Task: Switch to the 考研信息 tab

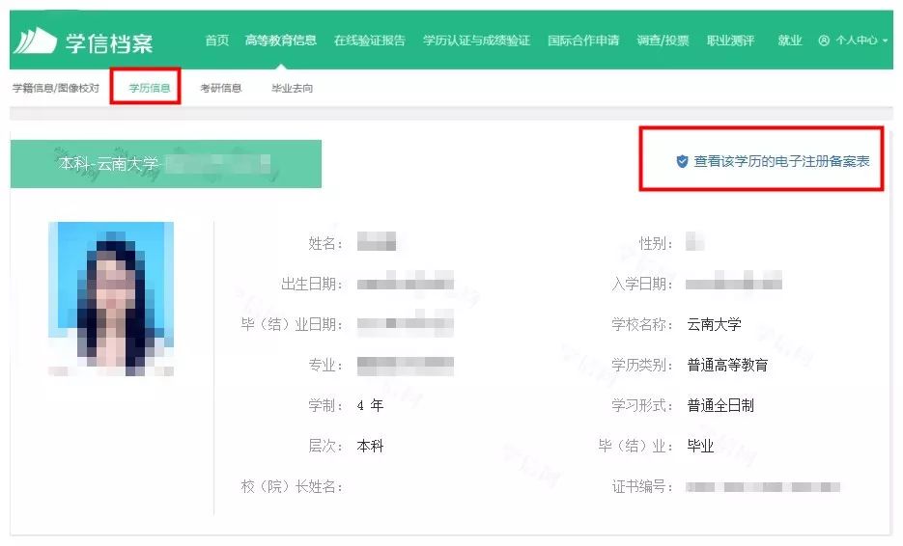Action: tap(220, 88)
